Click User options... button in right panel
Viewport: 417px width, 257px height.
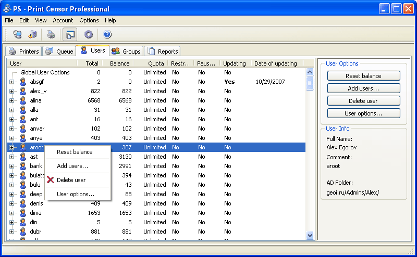click(363, 113)
